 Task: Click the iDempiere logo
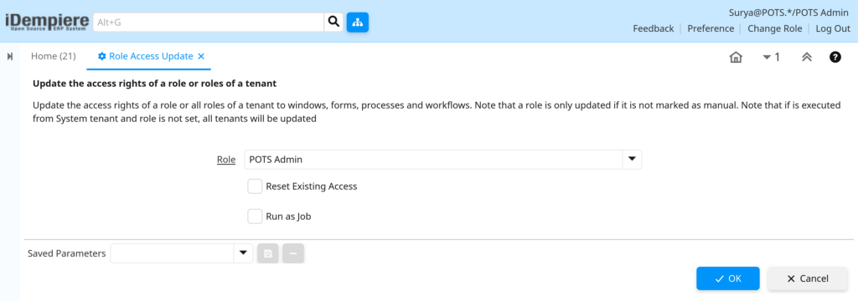pyautogui.click(x=47, y=22)
